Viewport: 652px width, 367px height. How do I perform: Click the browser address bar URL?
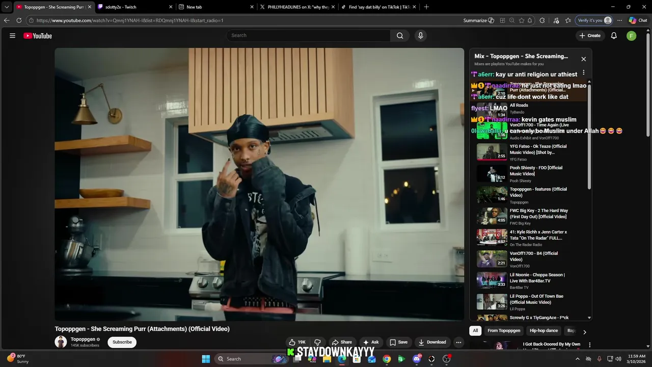130,20
